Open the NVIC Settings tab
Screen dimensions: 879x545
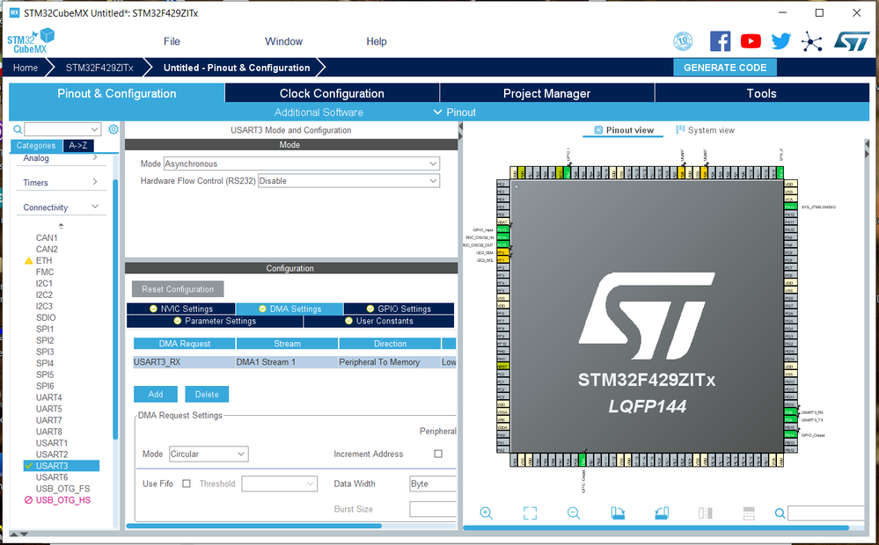181,309
